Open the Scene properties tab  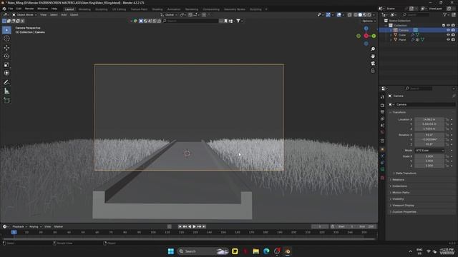[x=382, y=126]
